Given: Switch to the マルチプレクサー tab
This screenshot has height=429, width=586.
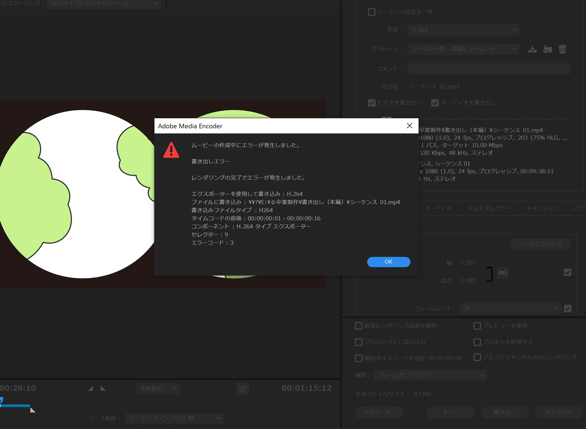Looking at the screenshot, I should [x=489, y=208].
